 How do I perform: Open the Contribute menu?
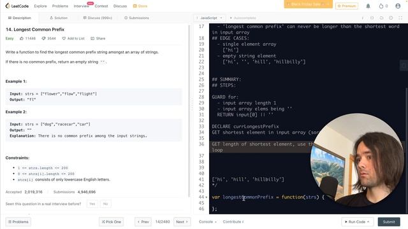pos(233,222)
